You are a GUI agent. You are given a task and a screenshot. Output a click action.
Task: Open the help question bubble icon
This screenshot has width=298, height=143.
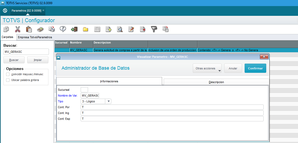(x=63, y=29)
